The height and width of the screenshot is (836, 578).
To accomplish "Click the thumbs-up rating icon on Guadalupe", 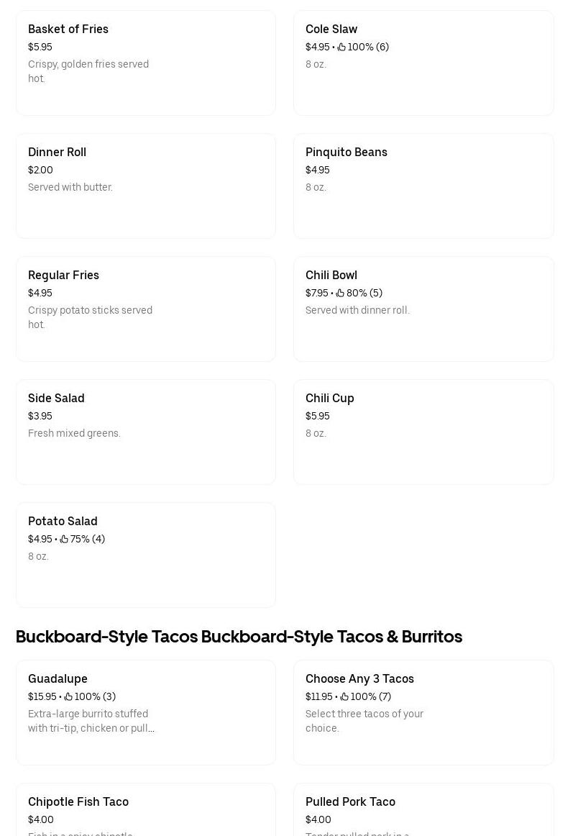I will coord(68,696).
